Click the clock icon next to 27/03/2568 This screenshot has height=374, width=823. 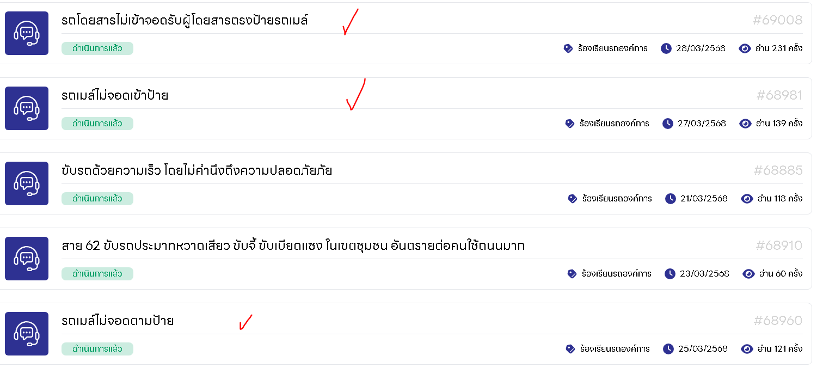tap(668, 124)
